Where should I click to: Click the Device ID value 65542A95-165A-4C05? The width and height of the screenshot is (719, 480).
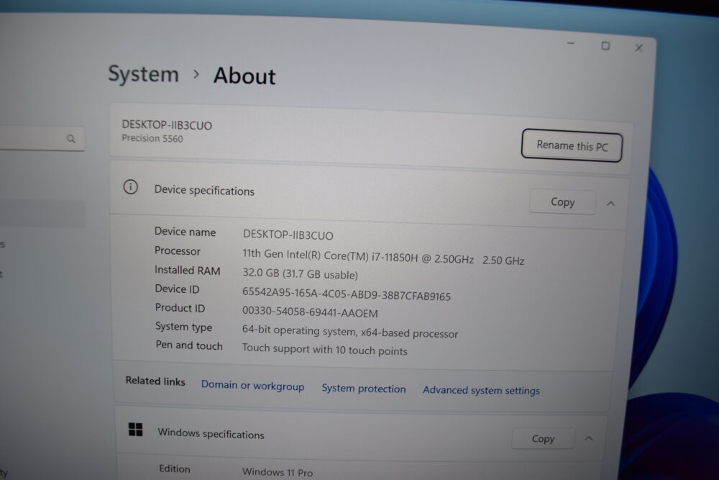[347, 294]
